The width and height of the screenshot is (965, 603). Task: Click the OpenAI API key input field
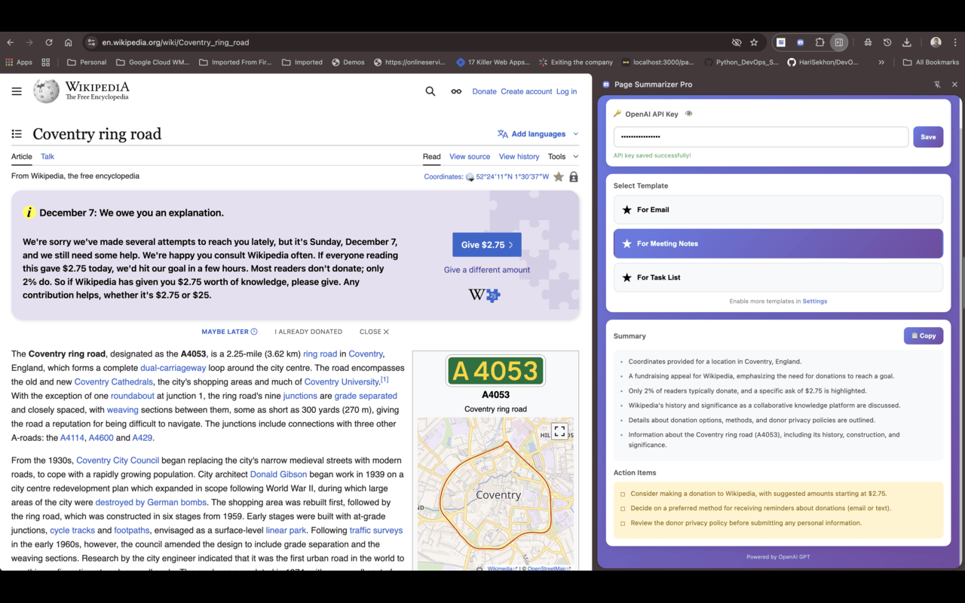point(760,136)
